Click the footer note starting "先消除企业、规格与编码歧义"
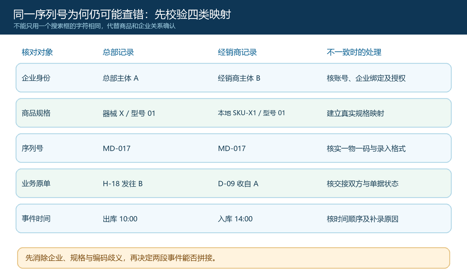The image size is (467, 274). (x=121, y=258)
